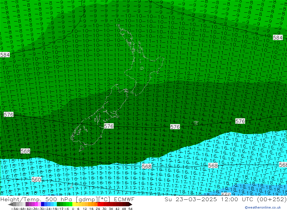Pick the yellow swatch above 0 in legend
287x210 pixels.
coord(74,204)
